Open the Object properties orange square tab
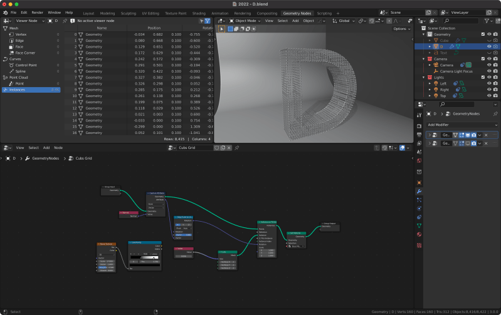 419,183
